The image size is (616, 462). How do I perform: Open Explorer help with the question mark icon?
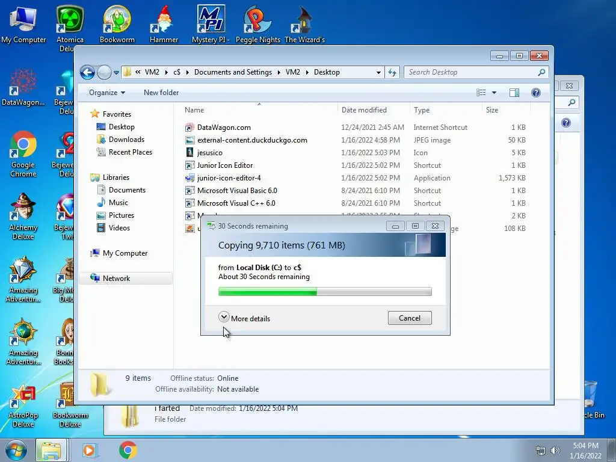coord(535,93)
